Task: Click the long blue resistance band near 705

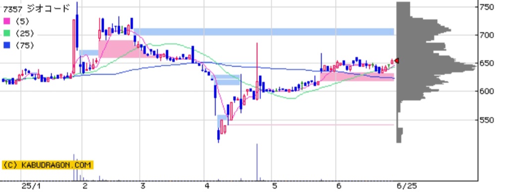Action: tap(264, 32)
